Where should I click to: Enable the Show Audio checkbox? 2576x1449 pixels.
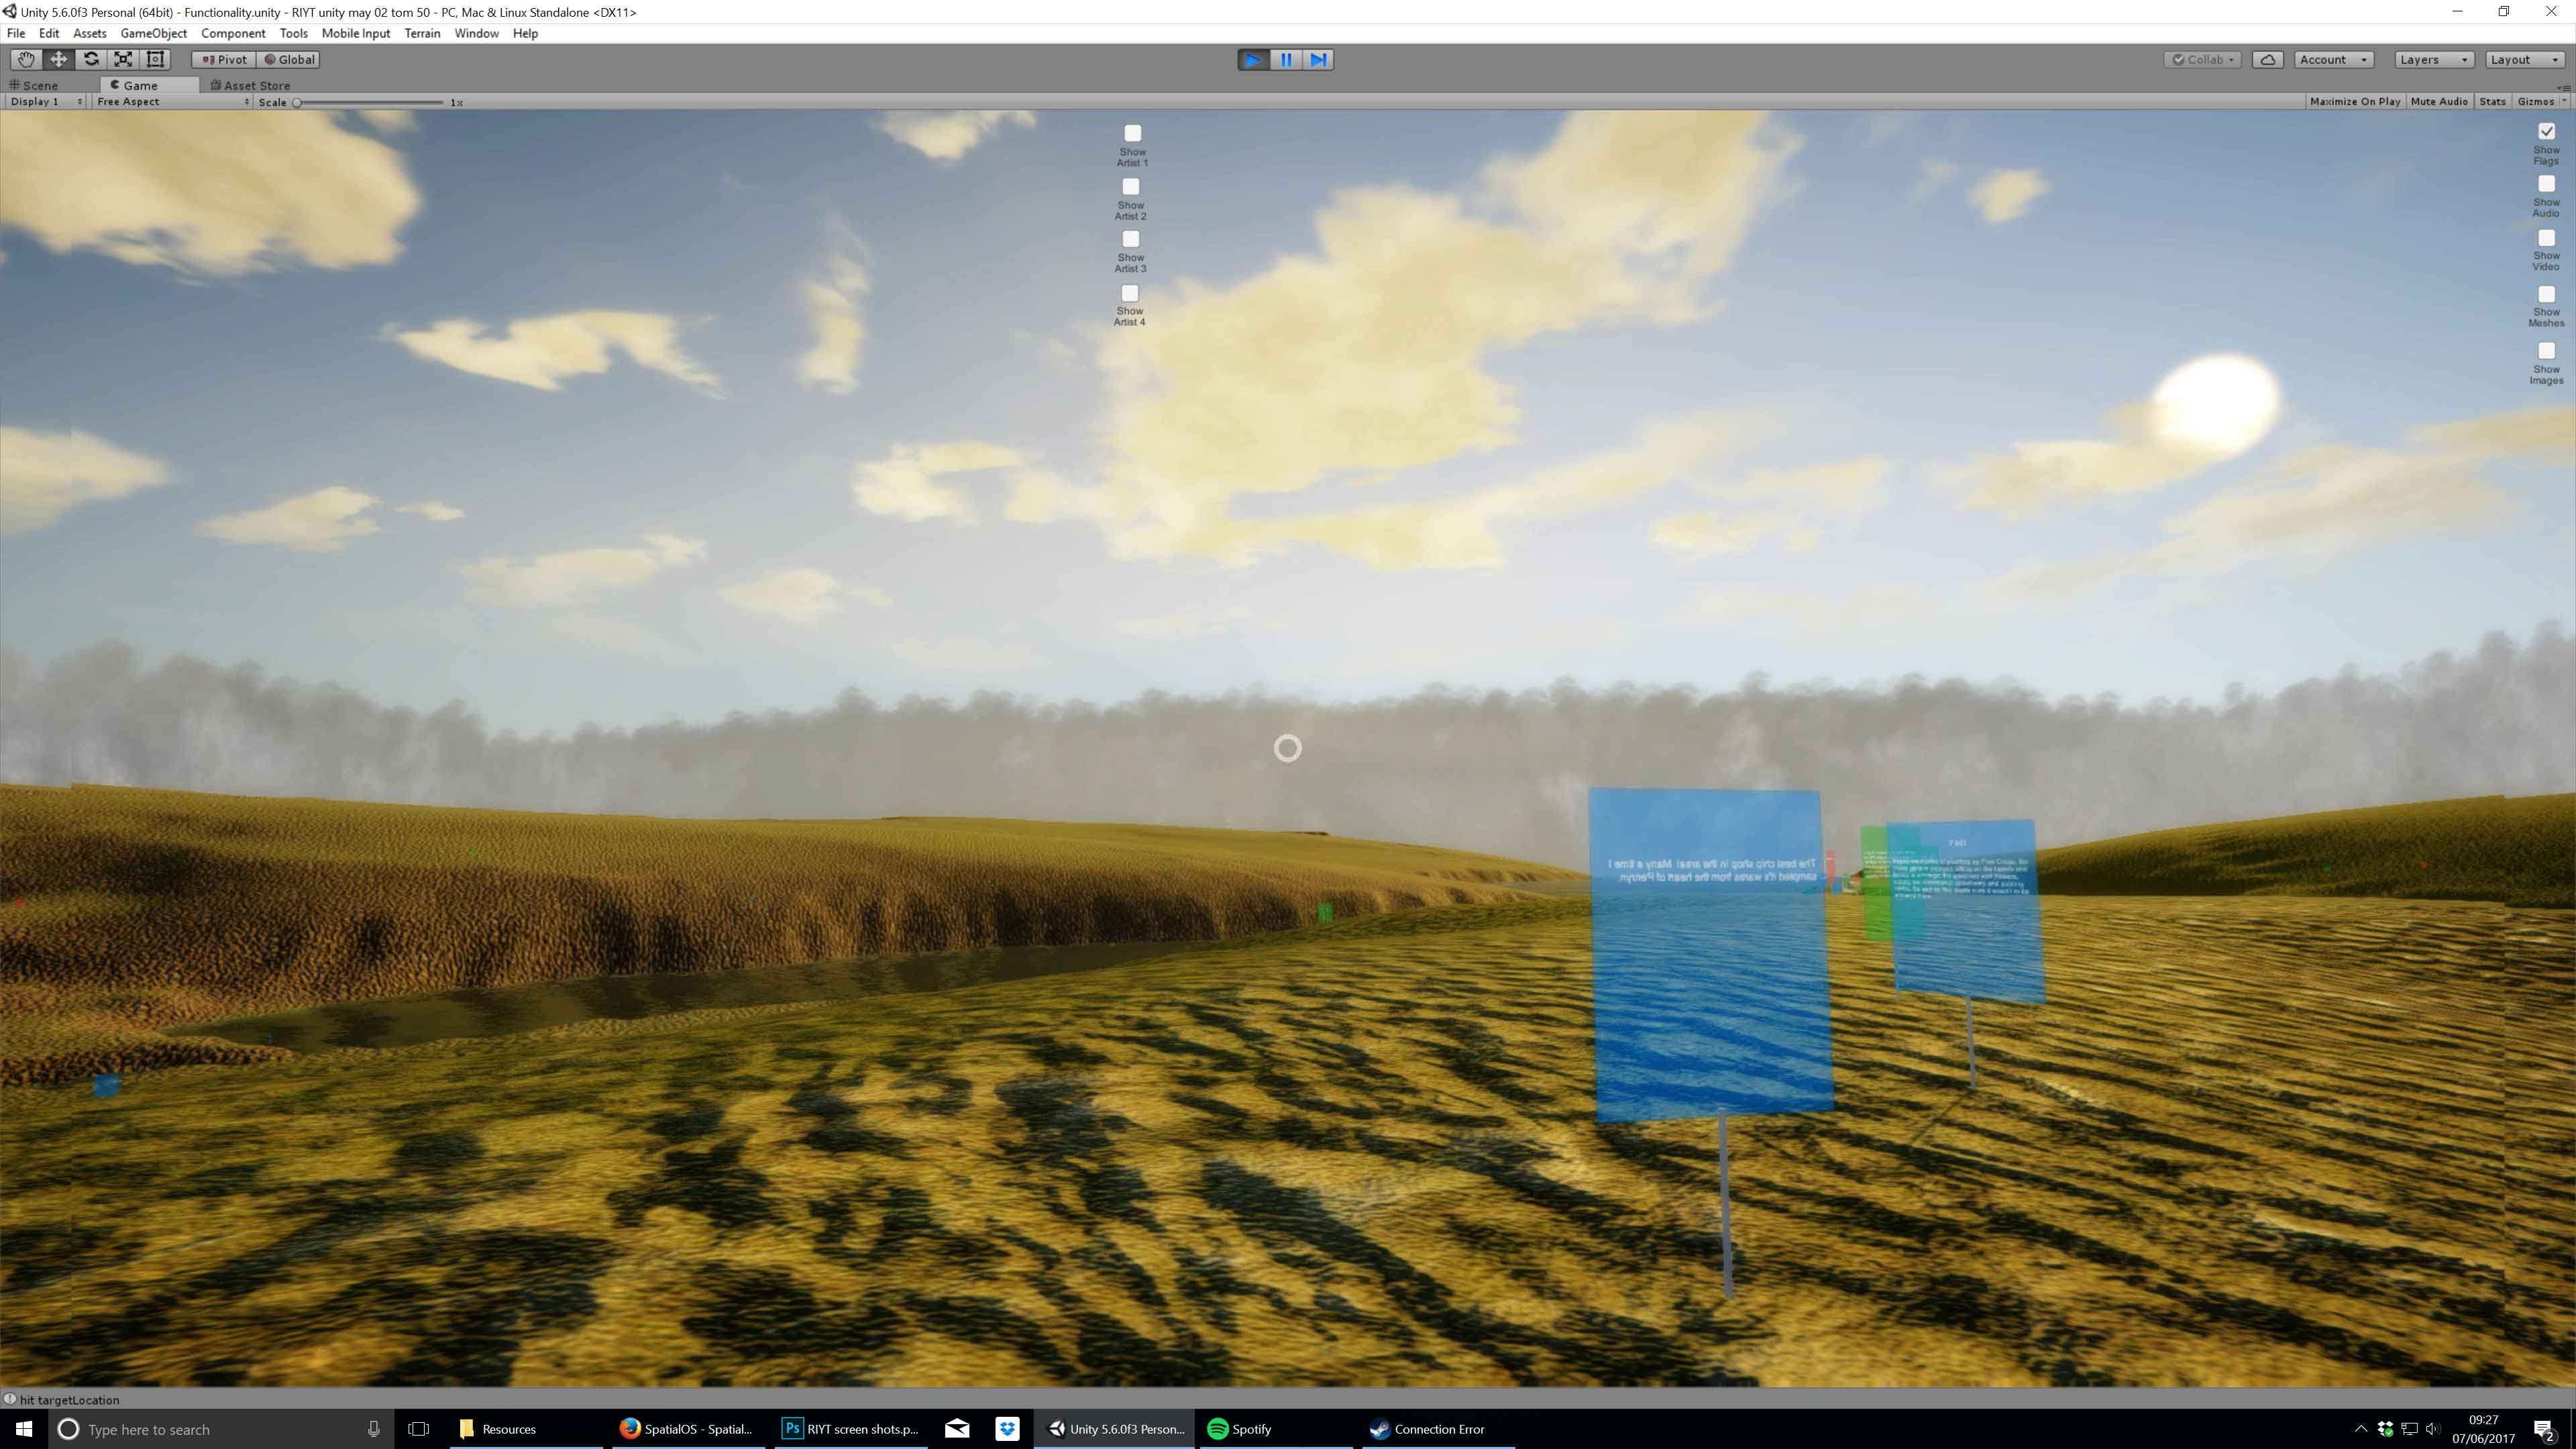click(x=2546, y=184)
